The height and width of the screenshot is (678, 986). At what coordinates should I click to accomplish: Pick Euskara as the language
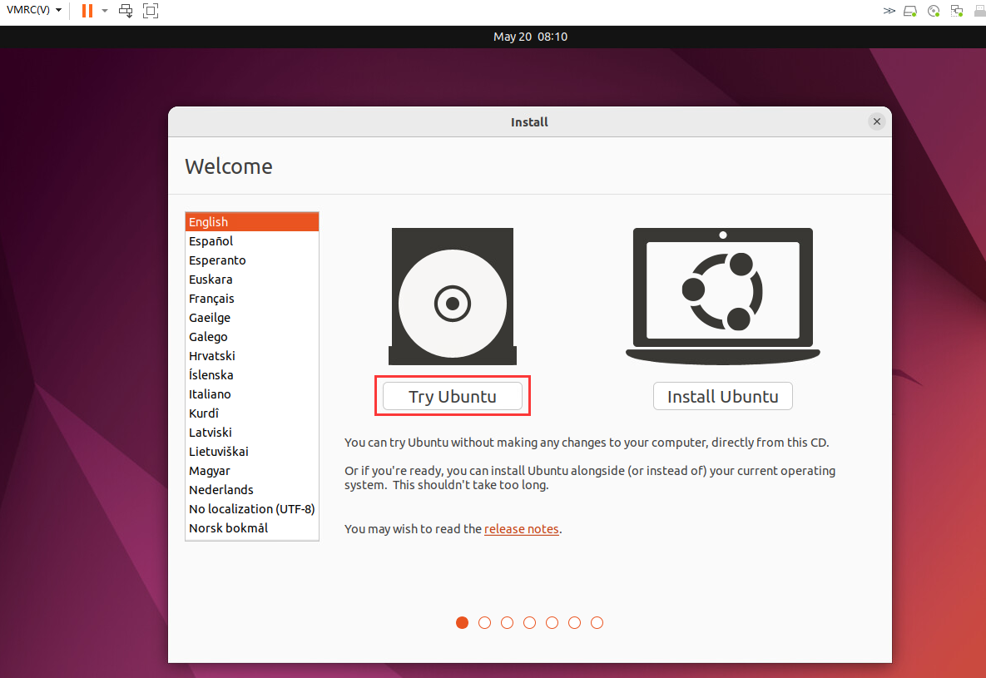pyautogui.click(x=252, y=280)
